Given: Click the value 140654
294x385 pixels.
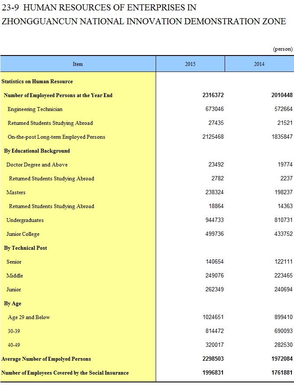Looking at the screenshot, I should (215, 262).
